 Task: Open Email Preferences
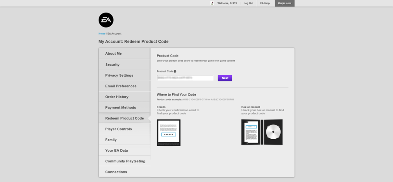point(125,86)
